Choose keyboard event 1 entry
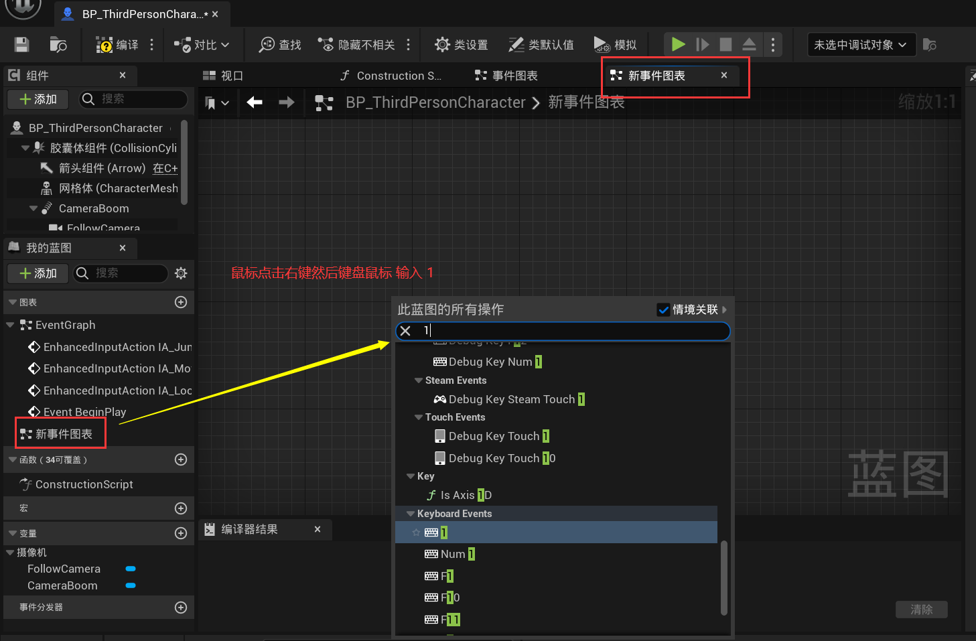 [557, 532]
